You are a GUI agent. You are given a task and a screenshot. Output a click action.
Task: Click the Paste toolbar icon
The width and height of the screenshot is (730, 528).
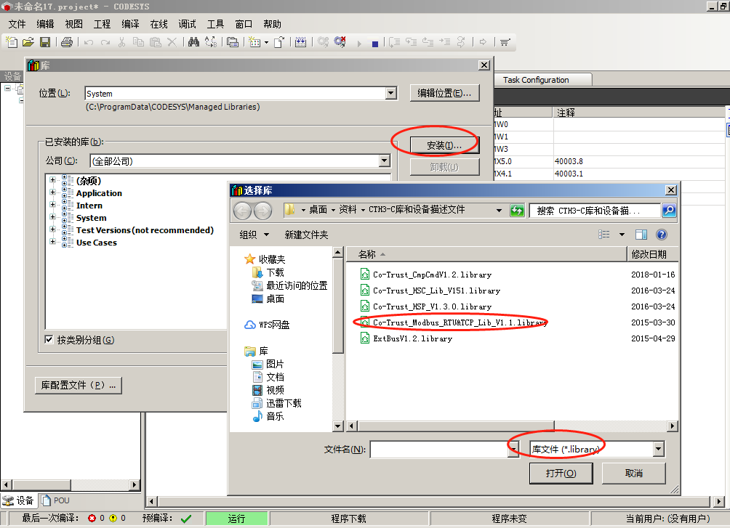pyautogui.click(x=156, y=42)
